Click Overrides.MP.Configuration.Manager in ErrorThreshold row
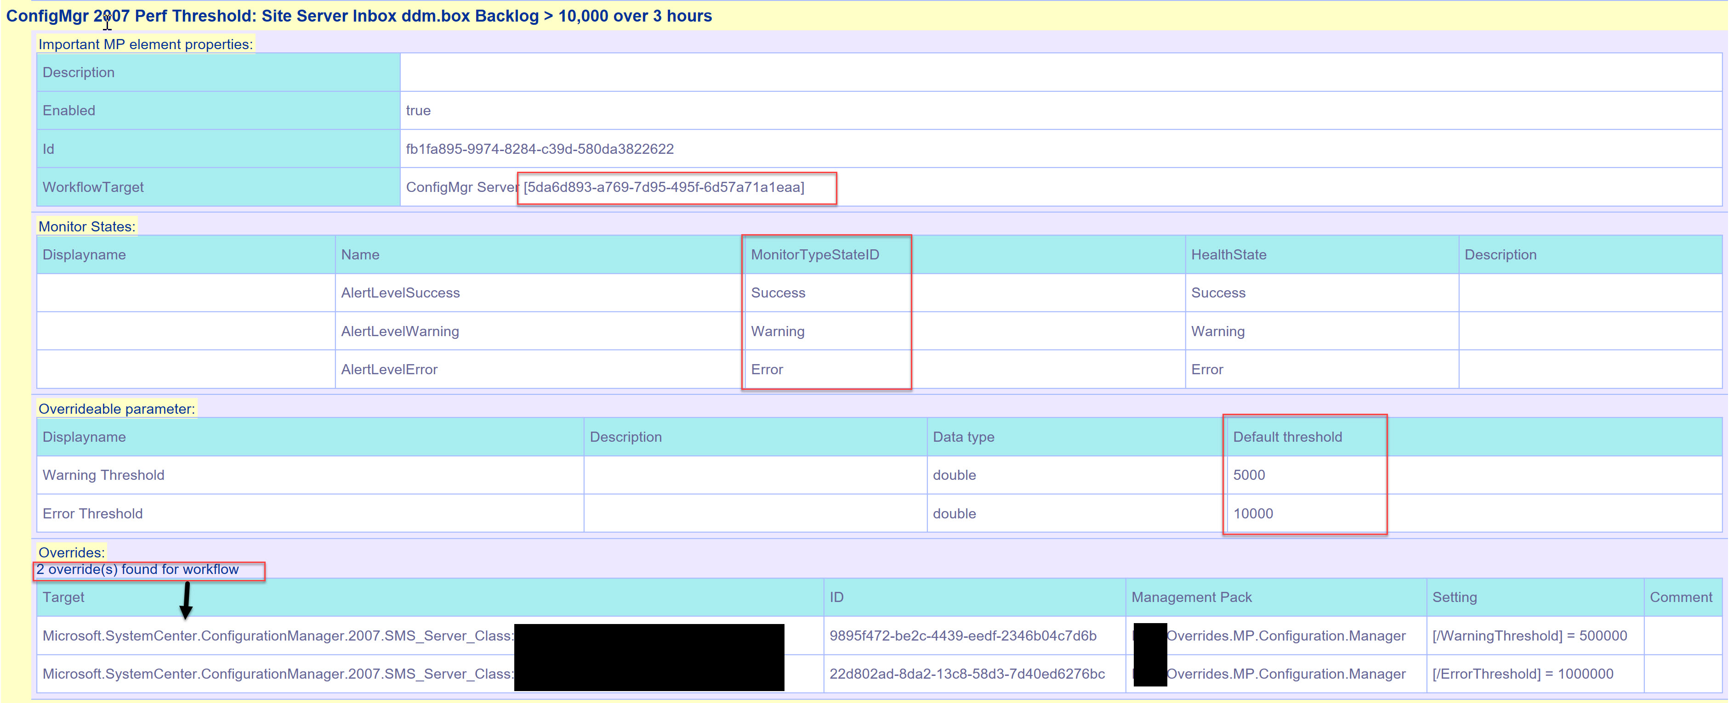Screen dimensions: 1734x703 coord(1286,674)
